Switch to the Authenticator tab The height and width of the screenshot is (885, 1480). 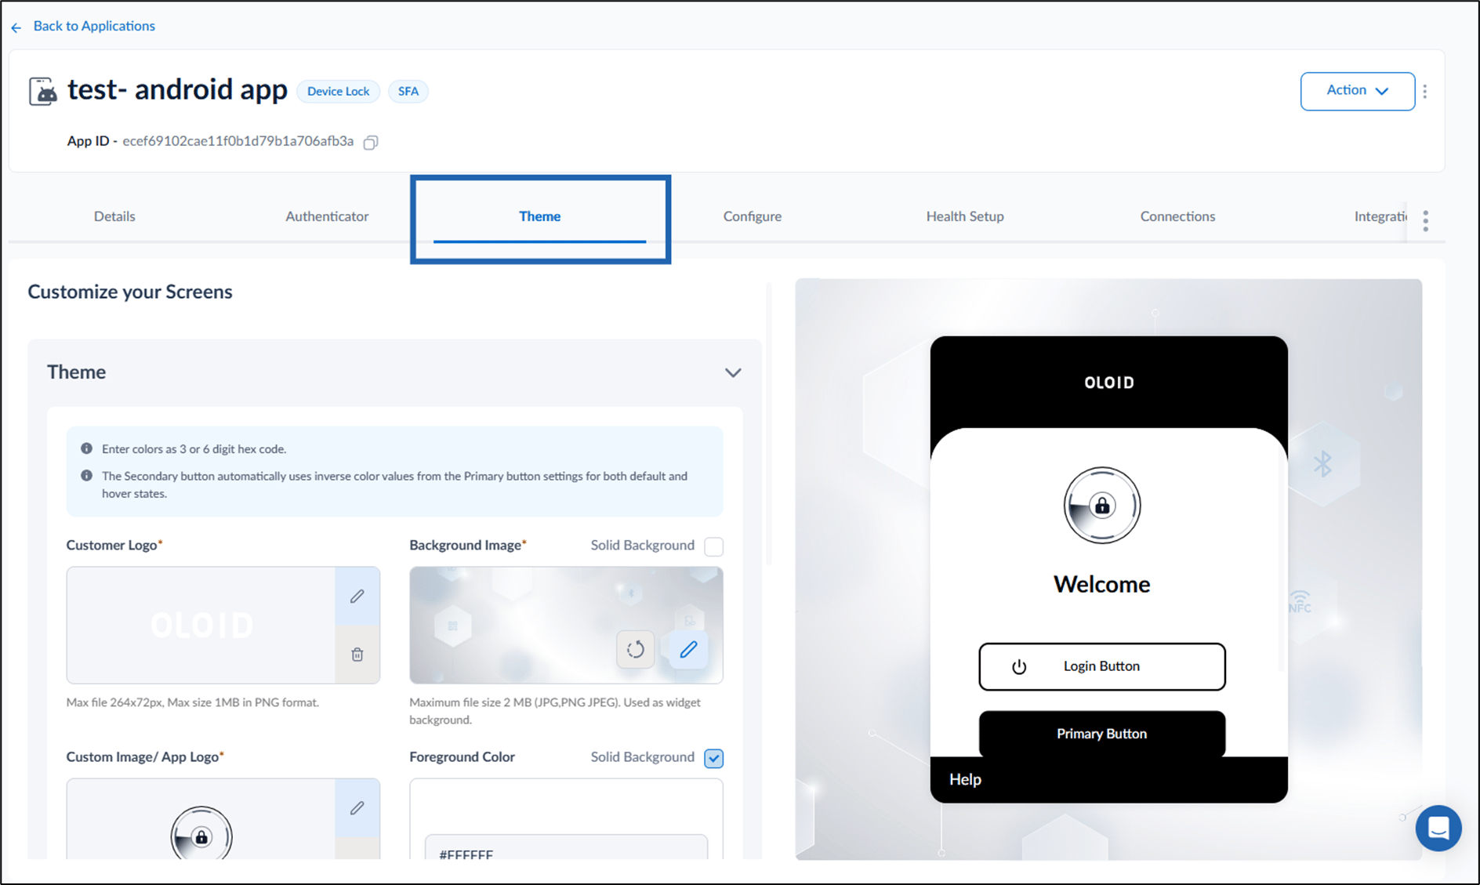(x=327, y=216)
